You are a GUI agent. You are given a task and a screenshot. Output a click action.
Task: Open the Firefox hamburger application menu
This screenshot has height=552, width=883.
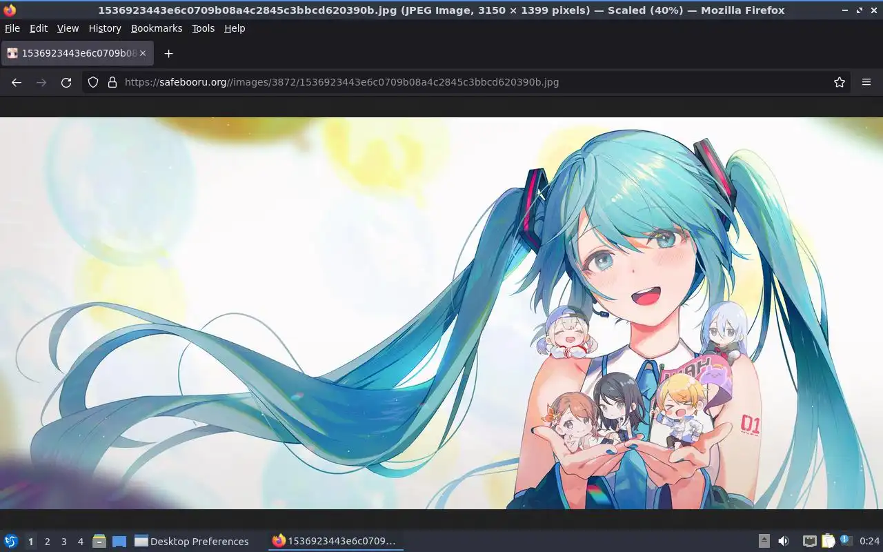click(x=866, y=82)
